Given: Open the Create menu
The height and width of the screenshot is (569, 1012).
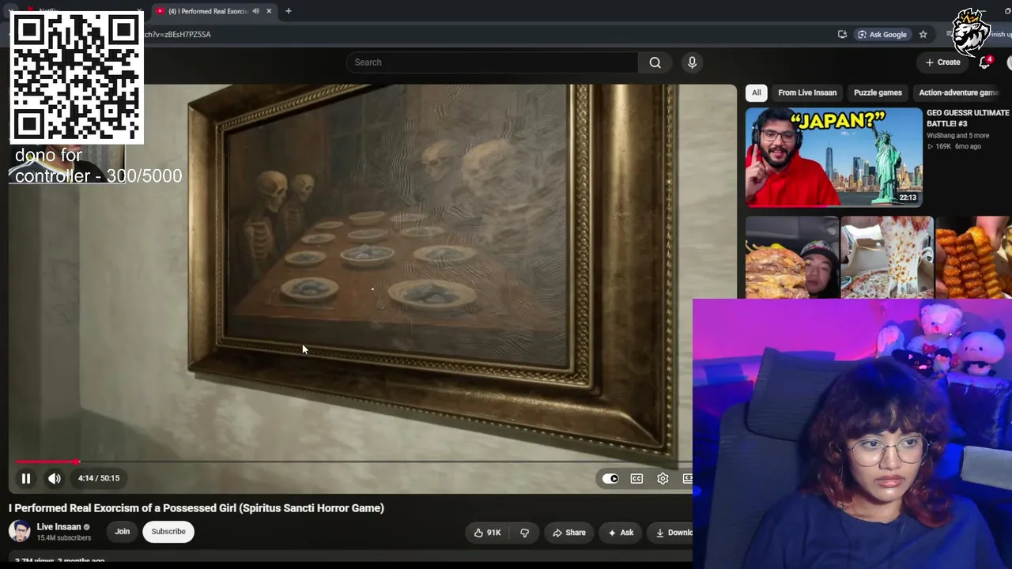Looking at the screenshot, I should click(943, 62).
